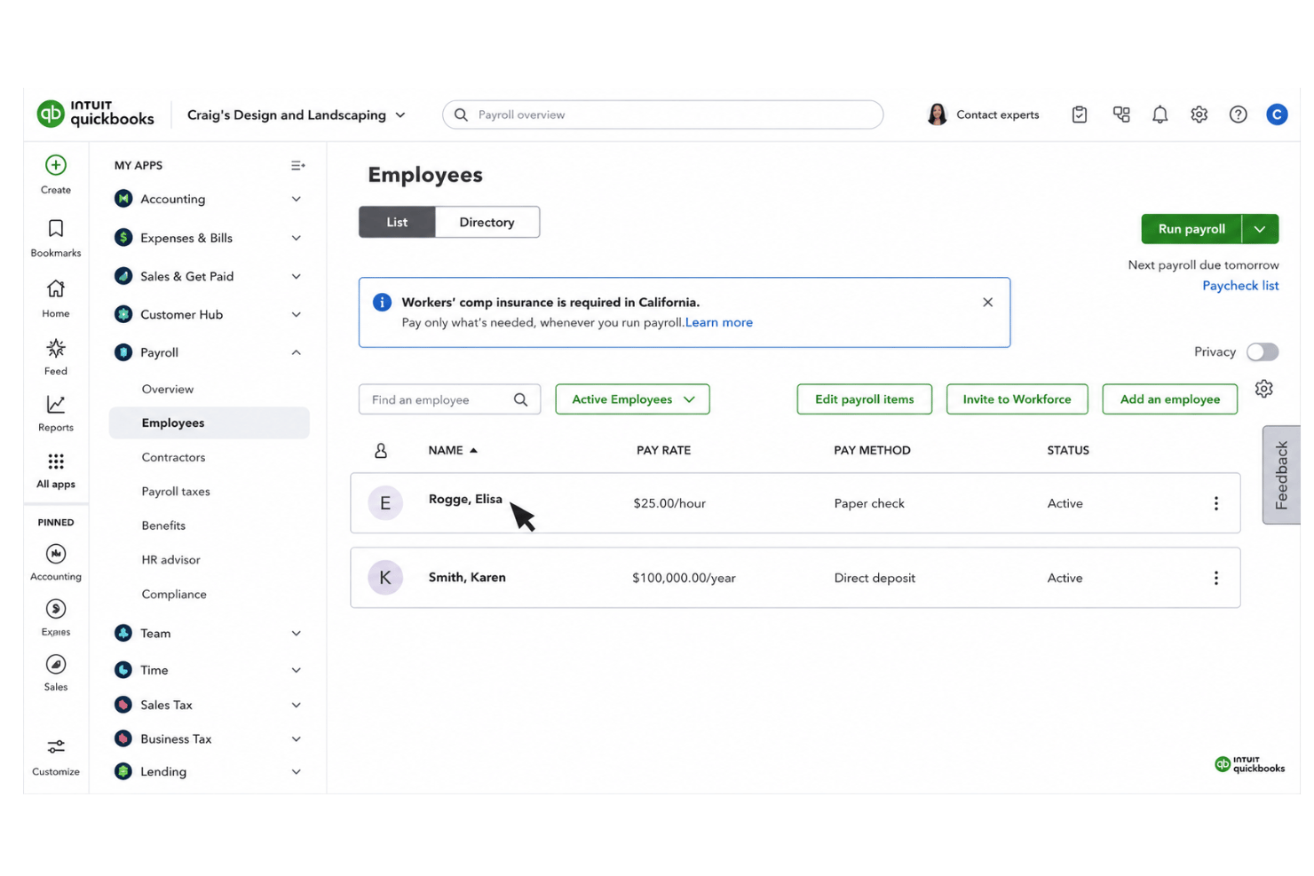1314x876 pixels.
Task: Expand the Business Tax menu
Action: [297, 739]
